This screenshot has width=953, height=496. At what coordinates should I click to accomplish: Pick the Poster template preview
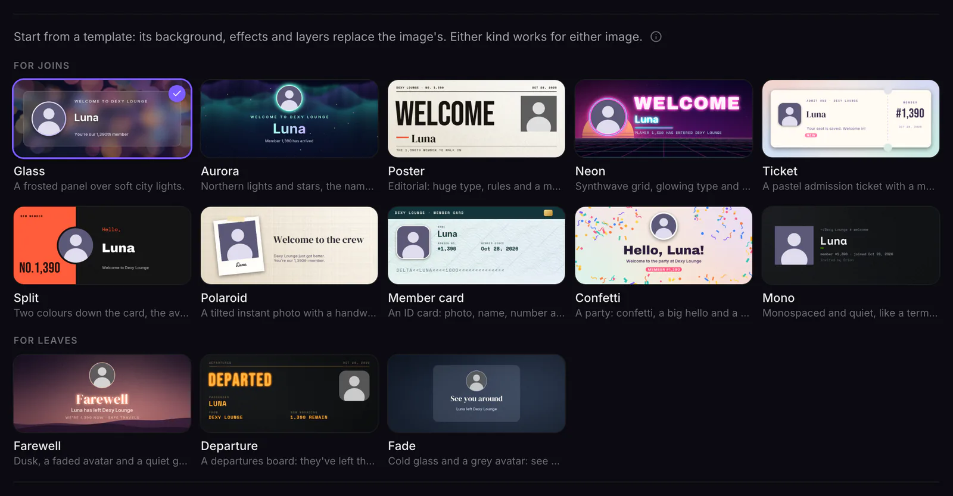pos(476,118)
